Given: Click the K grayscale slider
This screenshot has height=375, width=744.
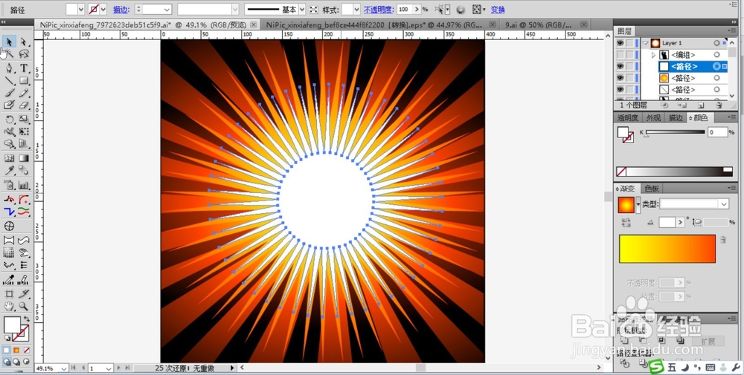Looking at the screenshot, I should tap(676, 132).
